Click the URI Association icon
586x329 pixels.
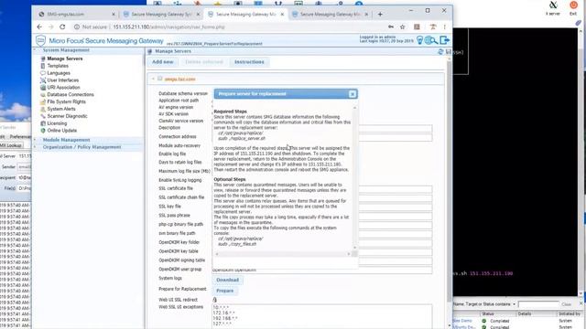point(43,88)
